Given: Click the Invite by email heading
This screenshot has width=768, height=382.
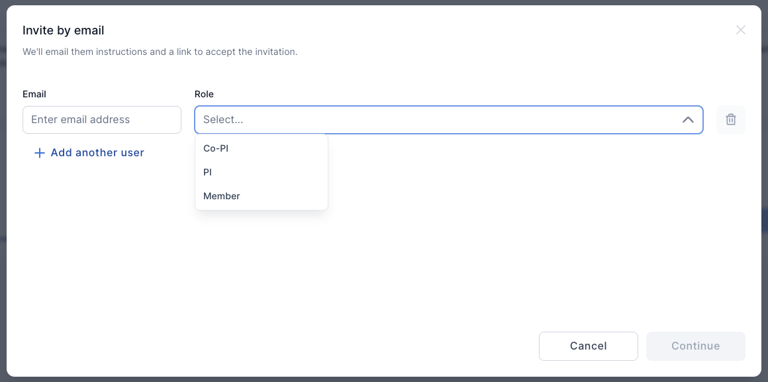Looking at the screenshot, I should (63, 30).
